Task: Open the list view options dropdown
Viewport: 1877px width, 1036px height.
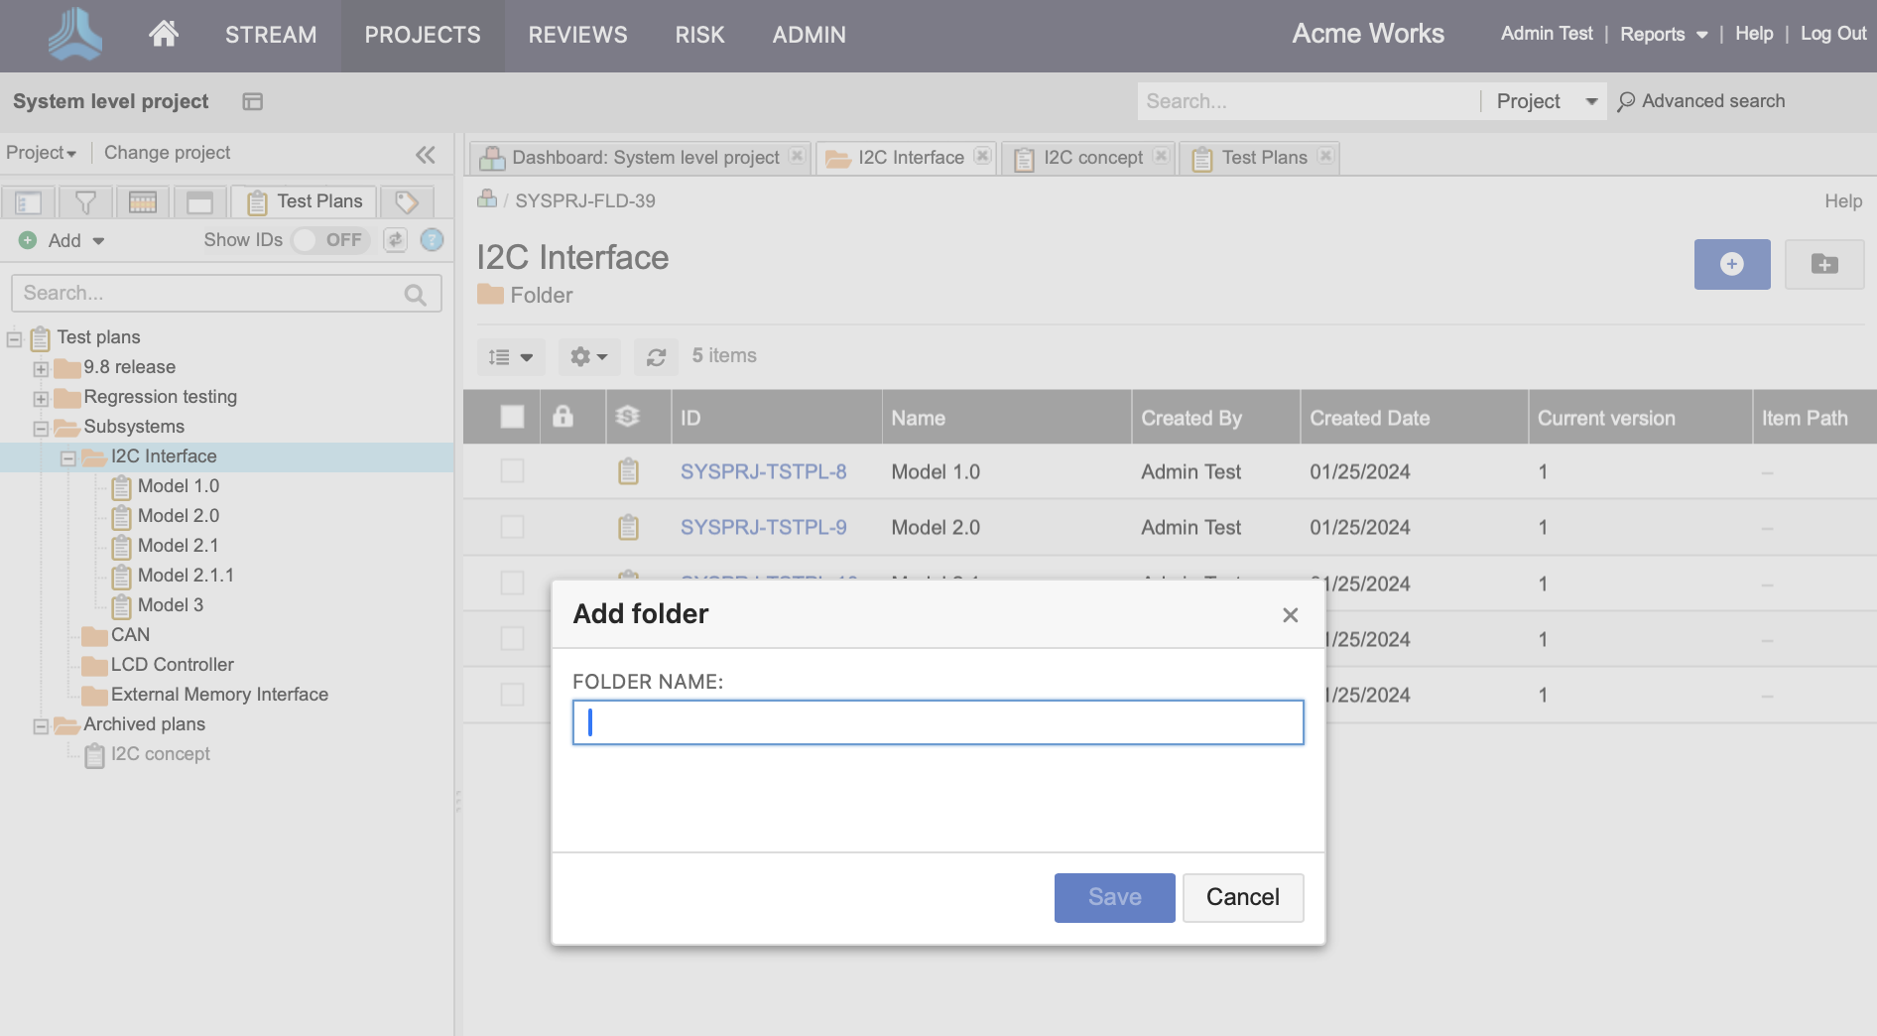Action: [x=511, y=356]
